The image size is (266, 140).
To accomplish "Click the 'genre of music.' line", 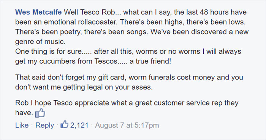I will [x=40, y=42].
